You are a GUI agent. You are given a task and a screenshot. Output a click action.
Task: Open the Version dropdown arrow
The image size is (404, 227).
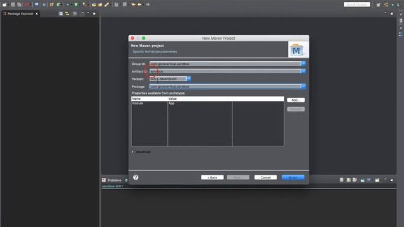pos(189,79)
